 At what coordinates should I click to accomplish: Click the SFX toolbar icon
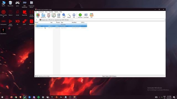(x=92, y=15)
